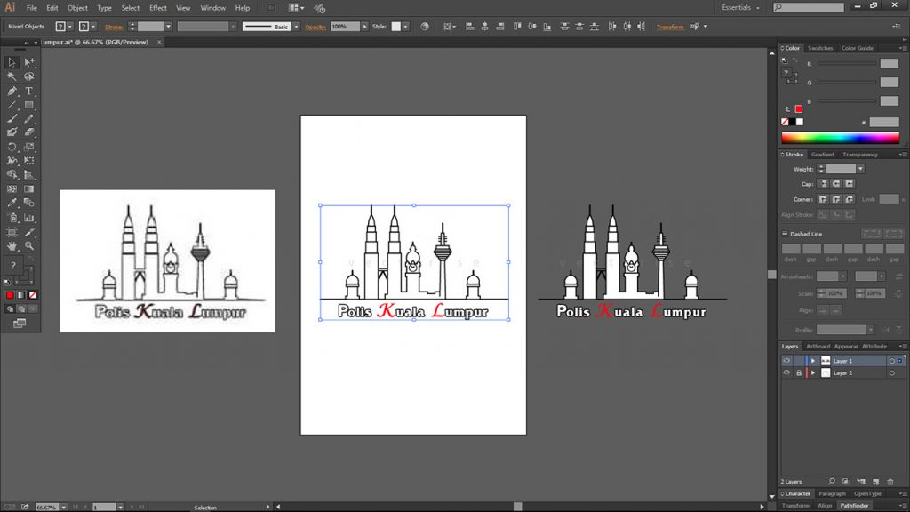Switch to the Transparency tab
The width and height of the screenshot is (910, 512).
pos(860,155)
